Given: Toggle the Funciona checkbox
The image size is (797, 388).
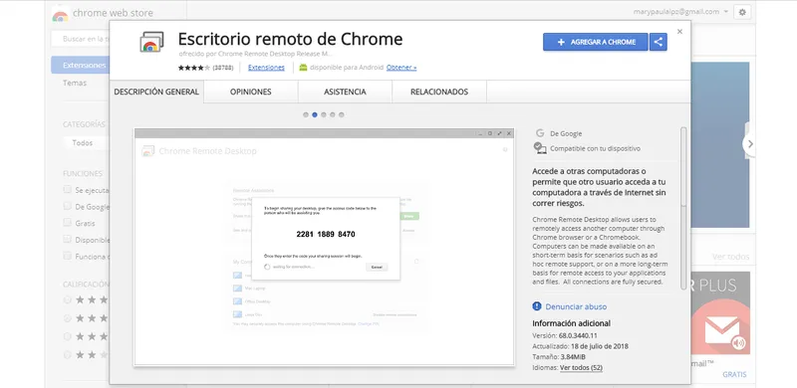Looking at the screenshot, I should (67, 256).
